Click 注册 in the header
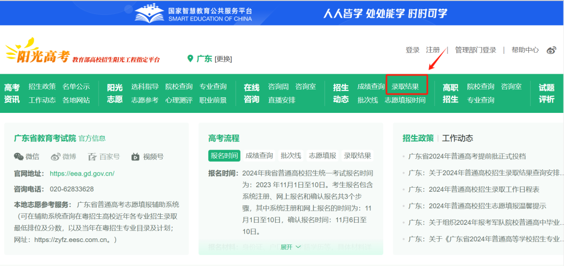 (433, 50)
